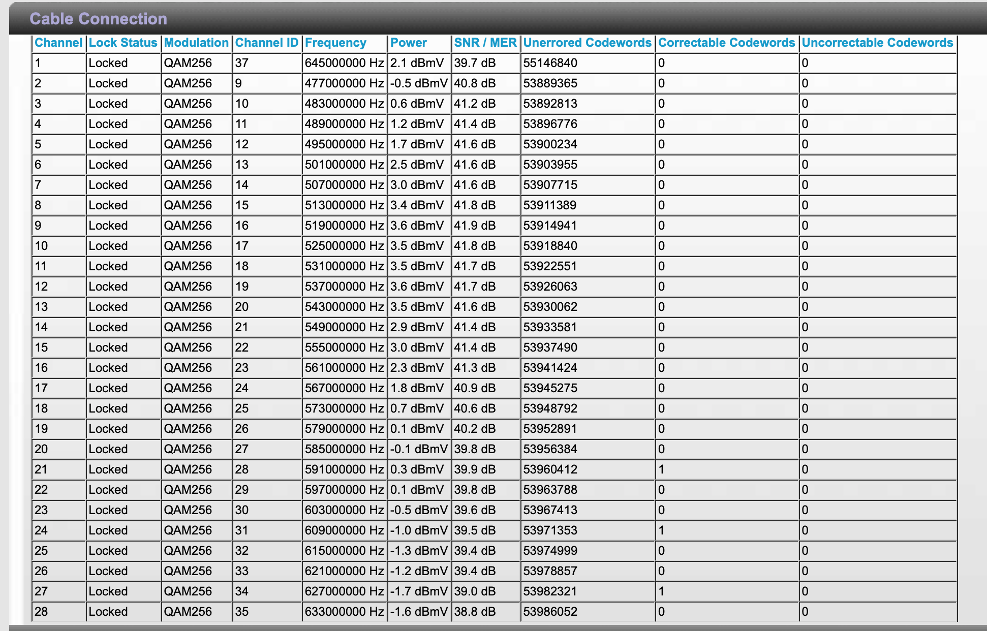Select frequency cell 543000000 Hz
This screenshot has width=987, height=631.
[344, 307]
